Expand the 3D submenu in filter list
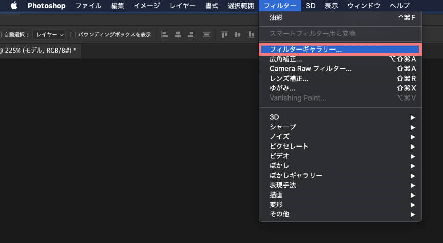The width and height of the screenshot is (443, 243). pos(340,117)
